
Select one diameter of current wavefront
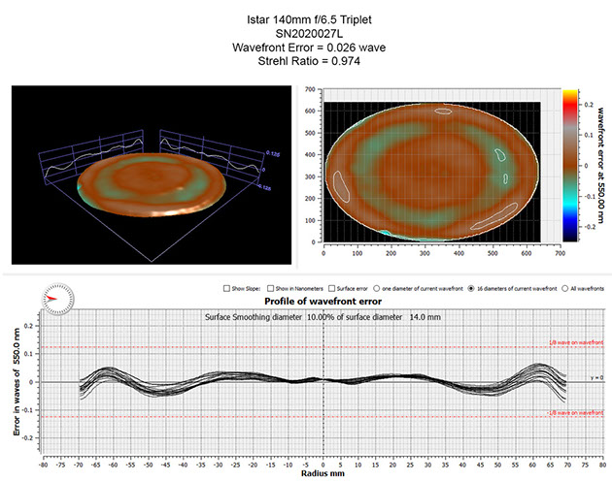click(x=379, y=288)
